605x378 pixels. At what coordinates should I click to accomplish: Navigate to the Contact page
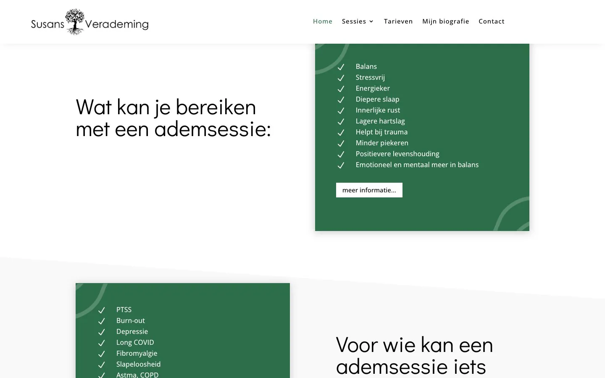click(492, 21)
